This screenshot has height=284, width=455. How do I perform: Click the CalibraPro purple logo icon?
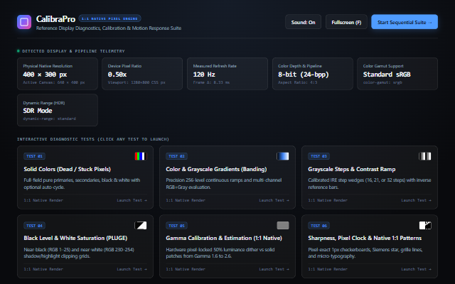coord(24,22)
